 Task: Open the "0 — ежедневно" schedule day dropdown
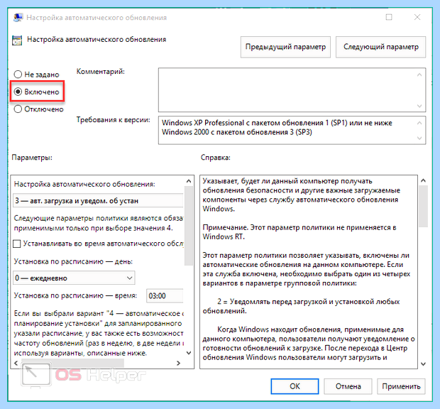[74, 278]
